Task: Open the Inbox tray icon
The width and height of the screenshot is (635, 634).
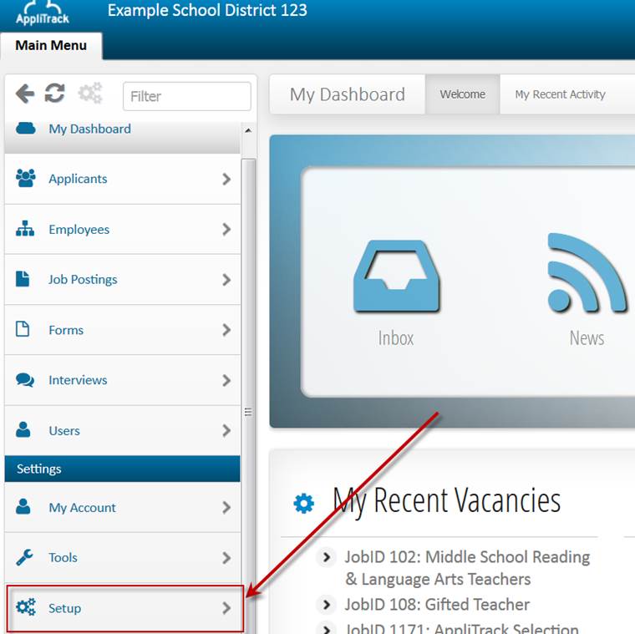Action: pyautogui.click(x=397, y=276)
